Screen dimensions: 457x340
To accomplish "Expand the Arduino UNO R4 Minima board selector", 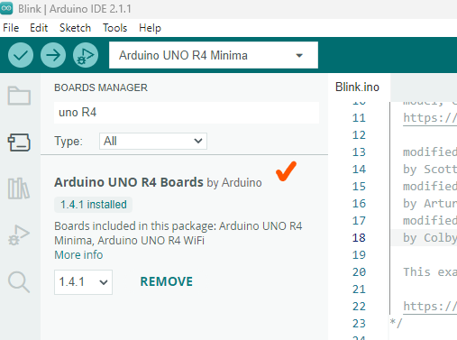I will point(214,55).
